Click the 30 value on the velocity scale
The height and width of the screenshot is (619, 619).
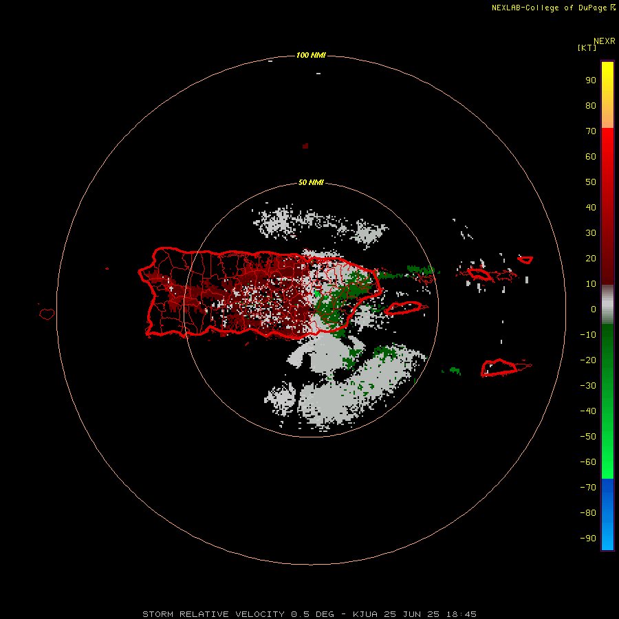coord(591,233)
